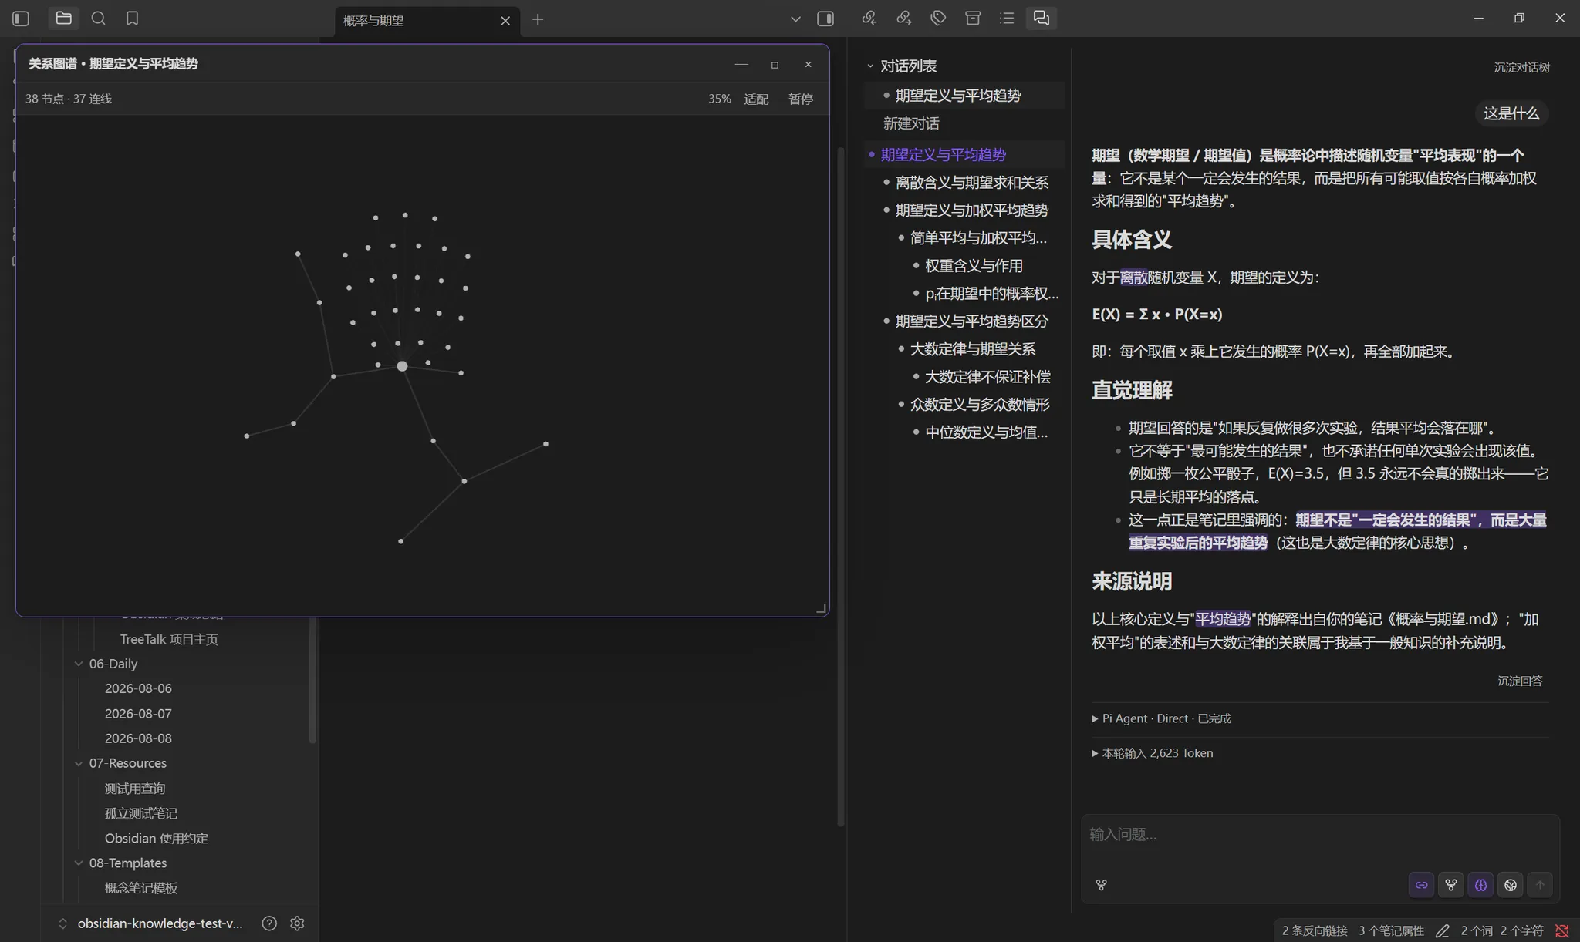Select tree node 众数定义与多众数情形
This screenshot has width=1580, height=942.
click(980, 405)
